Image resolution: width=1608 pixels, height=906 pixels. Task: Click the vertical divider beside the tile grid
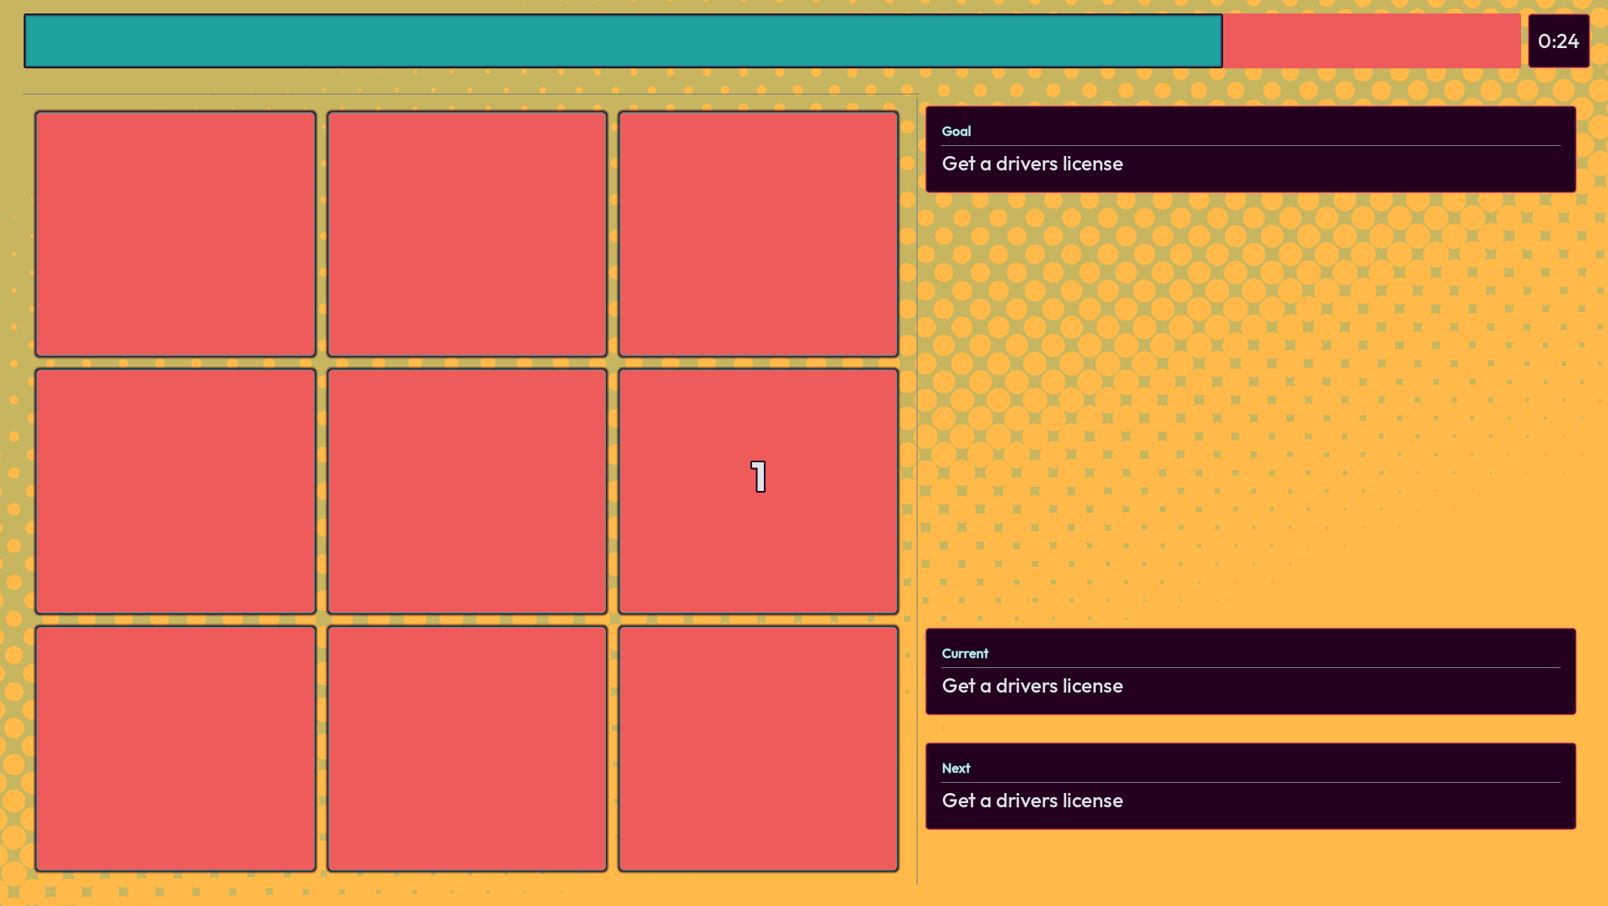coord(917,492)
